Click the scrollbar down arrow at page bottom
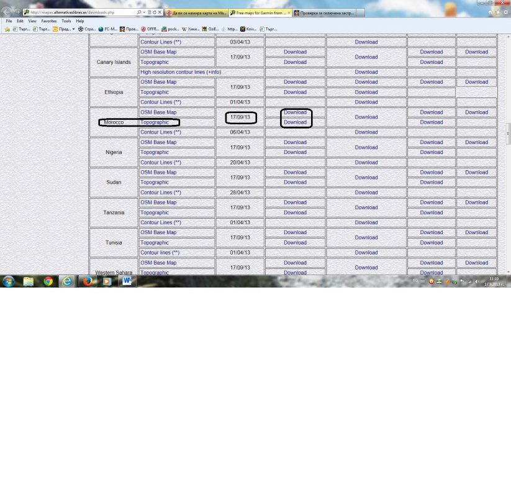 [x=508, y=272]
